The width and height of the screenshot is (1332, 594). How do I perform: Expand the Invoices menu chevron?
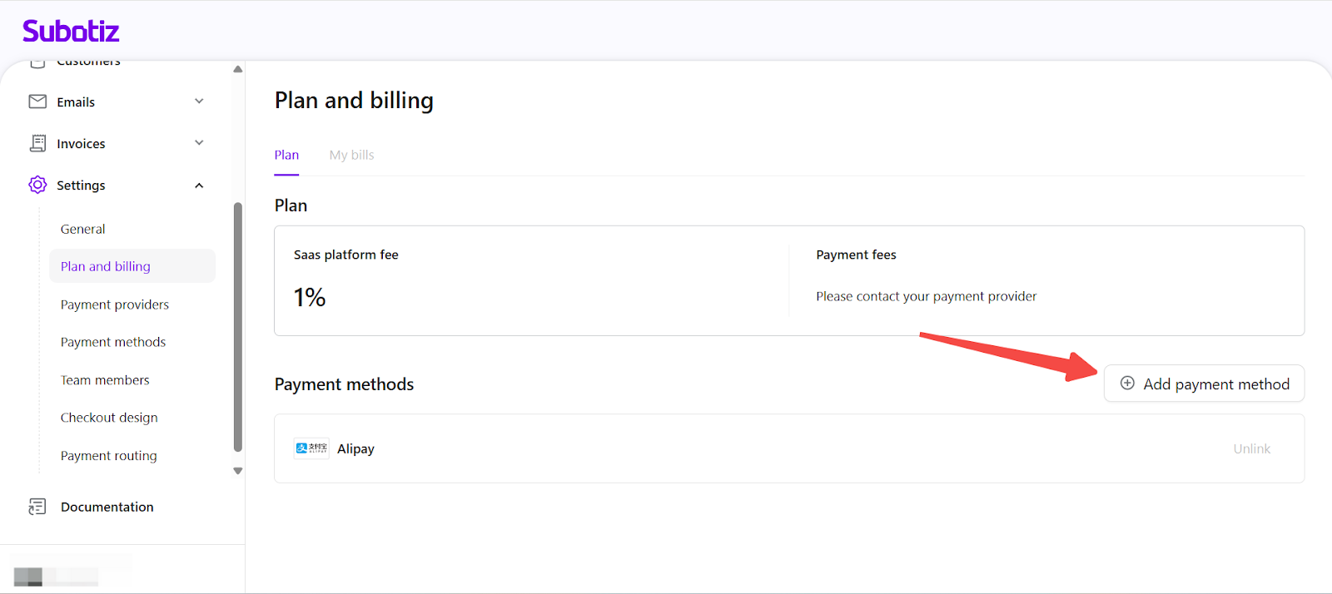(199, 143)
